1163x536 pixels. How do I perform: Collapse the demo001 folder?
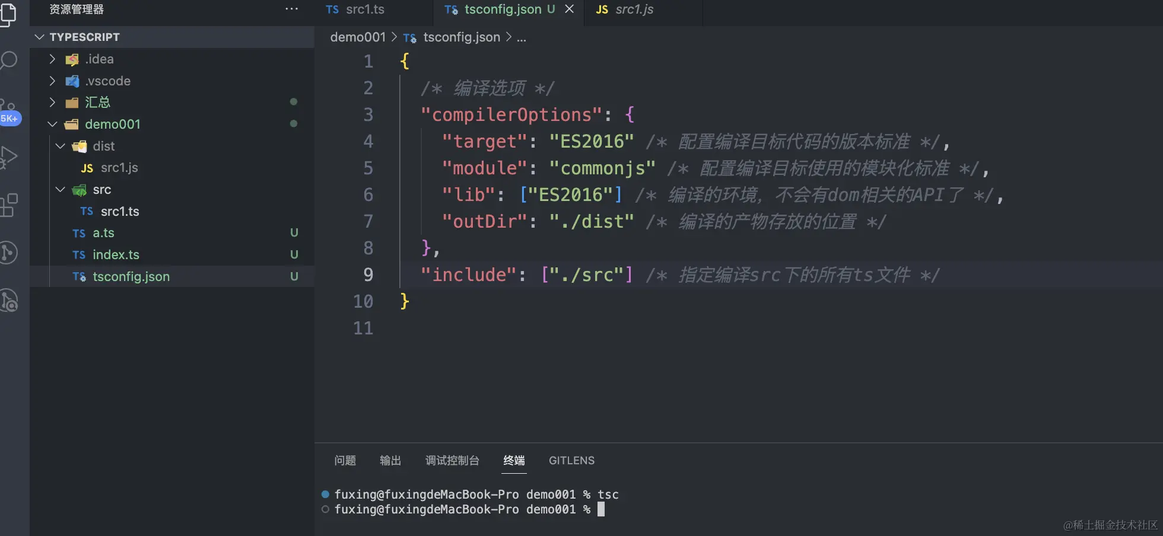[52, 125]
